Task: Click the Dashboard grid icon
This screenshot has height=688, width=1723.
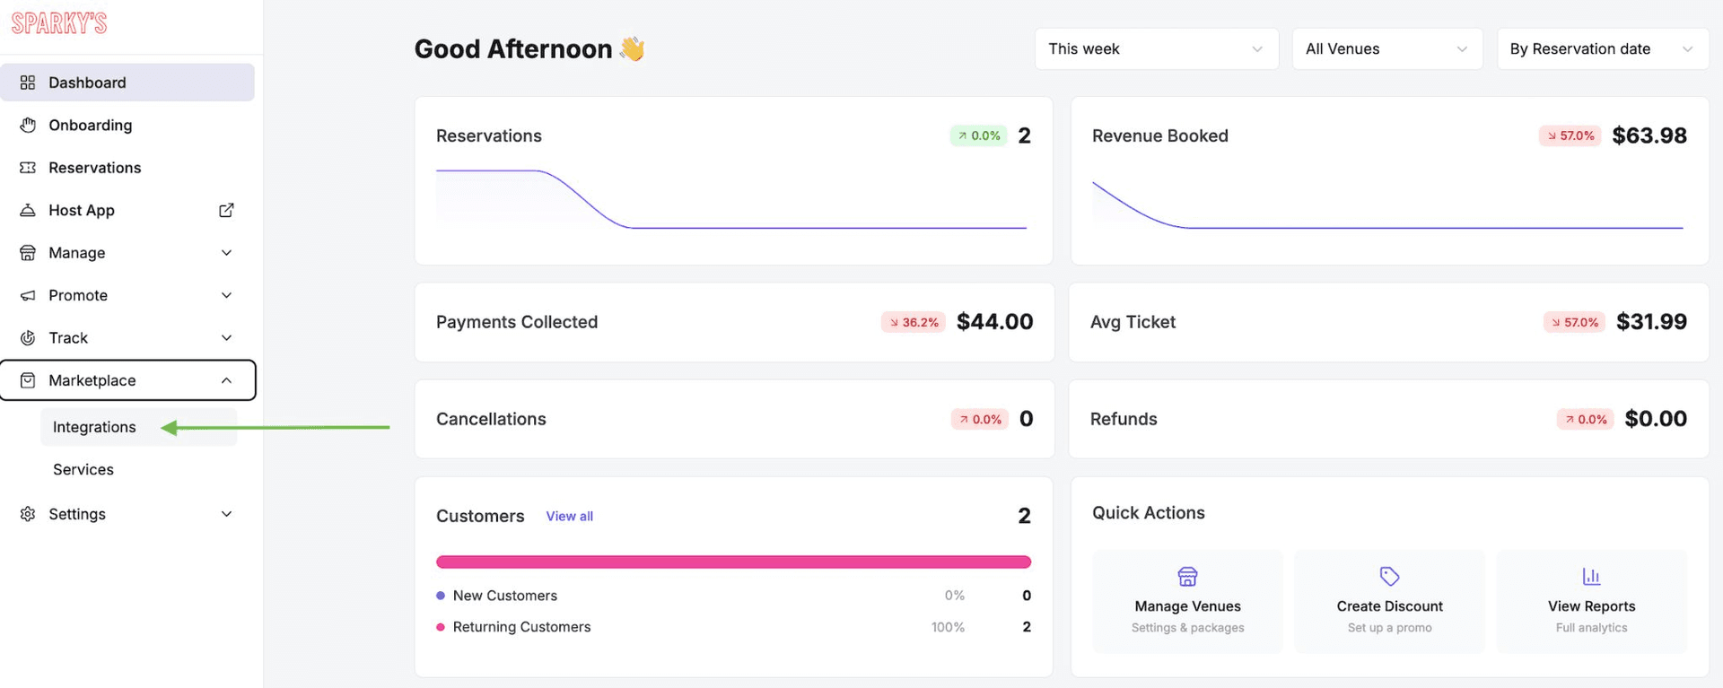Action: pos(28,83)
